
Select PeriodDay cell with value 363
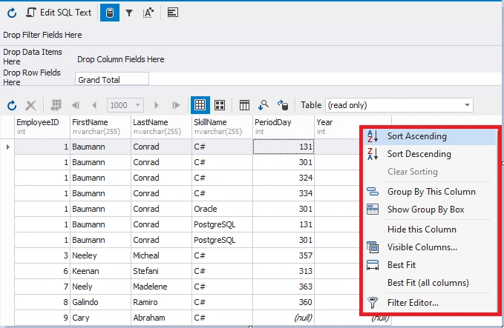284,287
